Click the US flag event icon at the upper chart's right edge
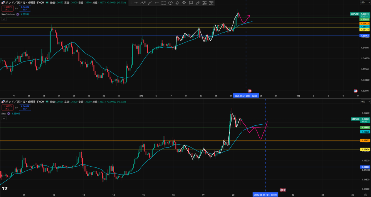This screenshot has width=371, height=197. coord(355,91)
